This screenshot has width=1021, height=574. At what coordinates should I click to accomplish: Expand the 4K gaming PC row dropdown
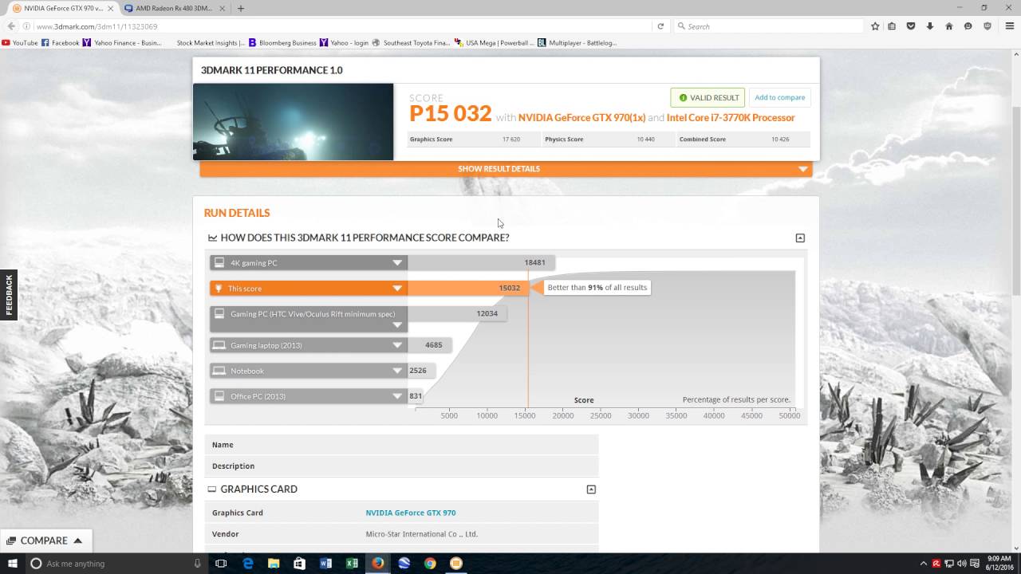397,263
